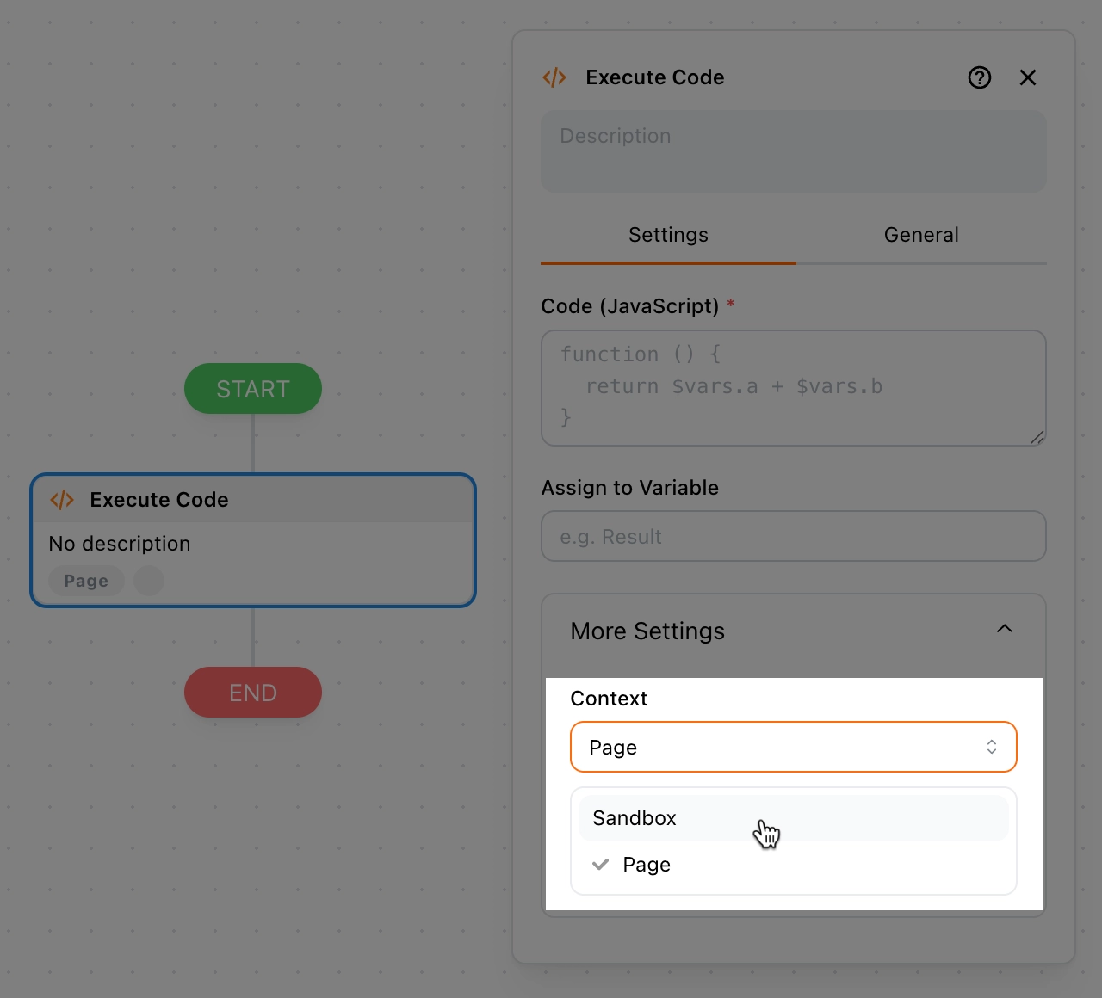Choose the Page context option

[647, 865]
